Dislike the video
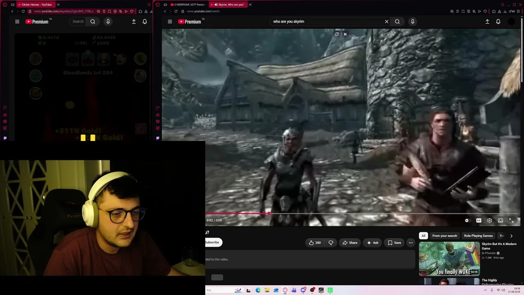This screenshot has width=524, height=295. click(x=331, y=243)
